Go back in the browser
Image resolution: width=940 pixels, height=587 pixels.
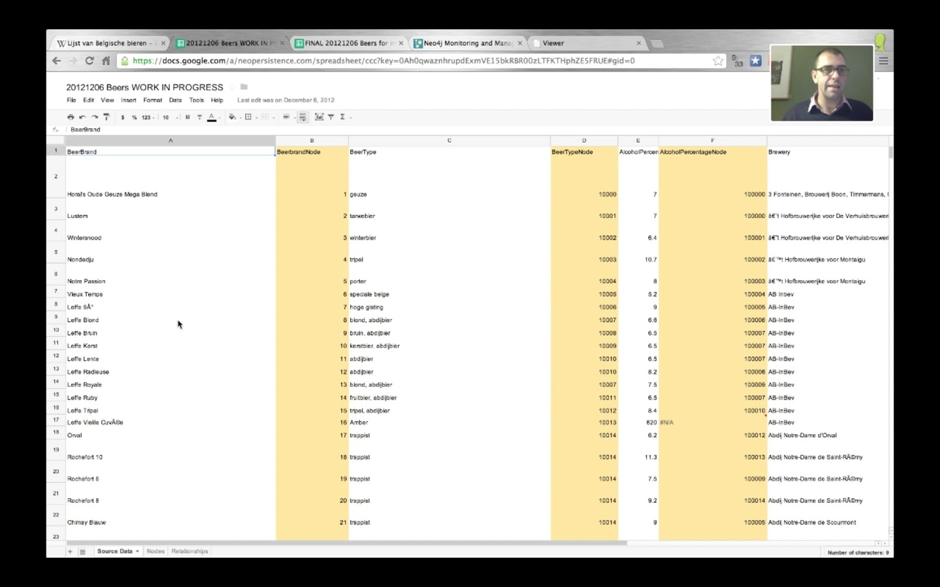[x=56, y=60]
